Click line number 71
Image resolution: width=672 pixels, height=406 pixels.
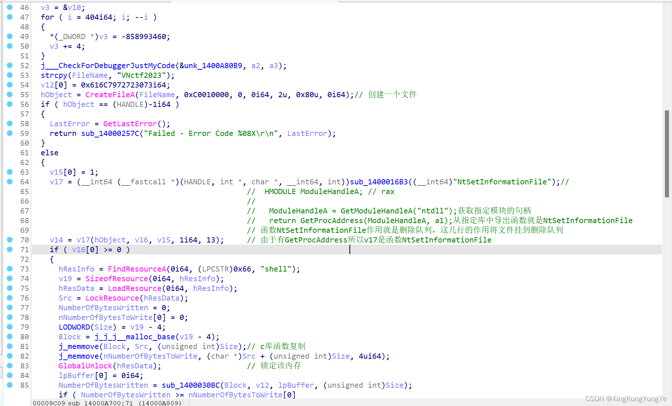[25, 250]
